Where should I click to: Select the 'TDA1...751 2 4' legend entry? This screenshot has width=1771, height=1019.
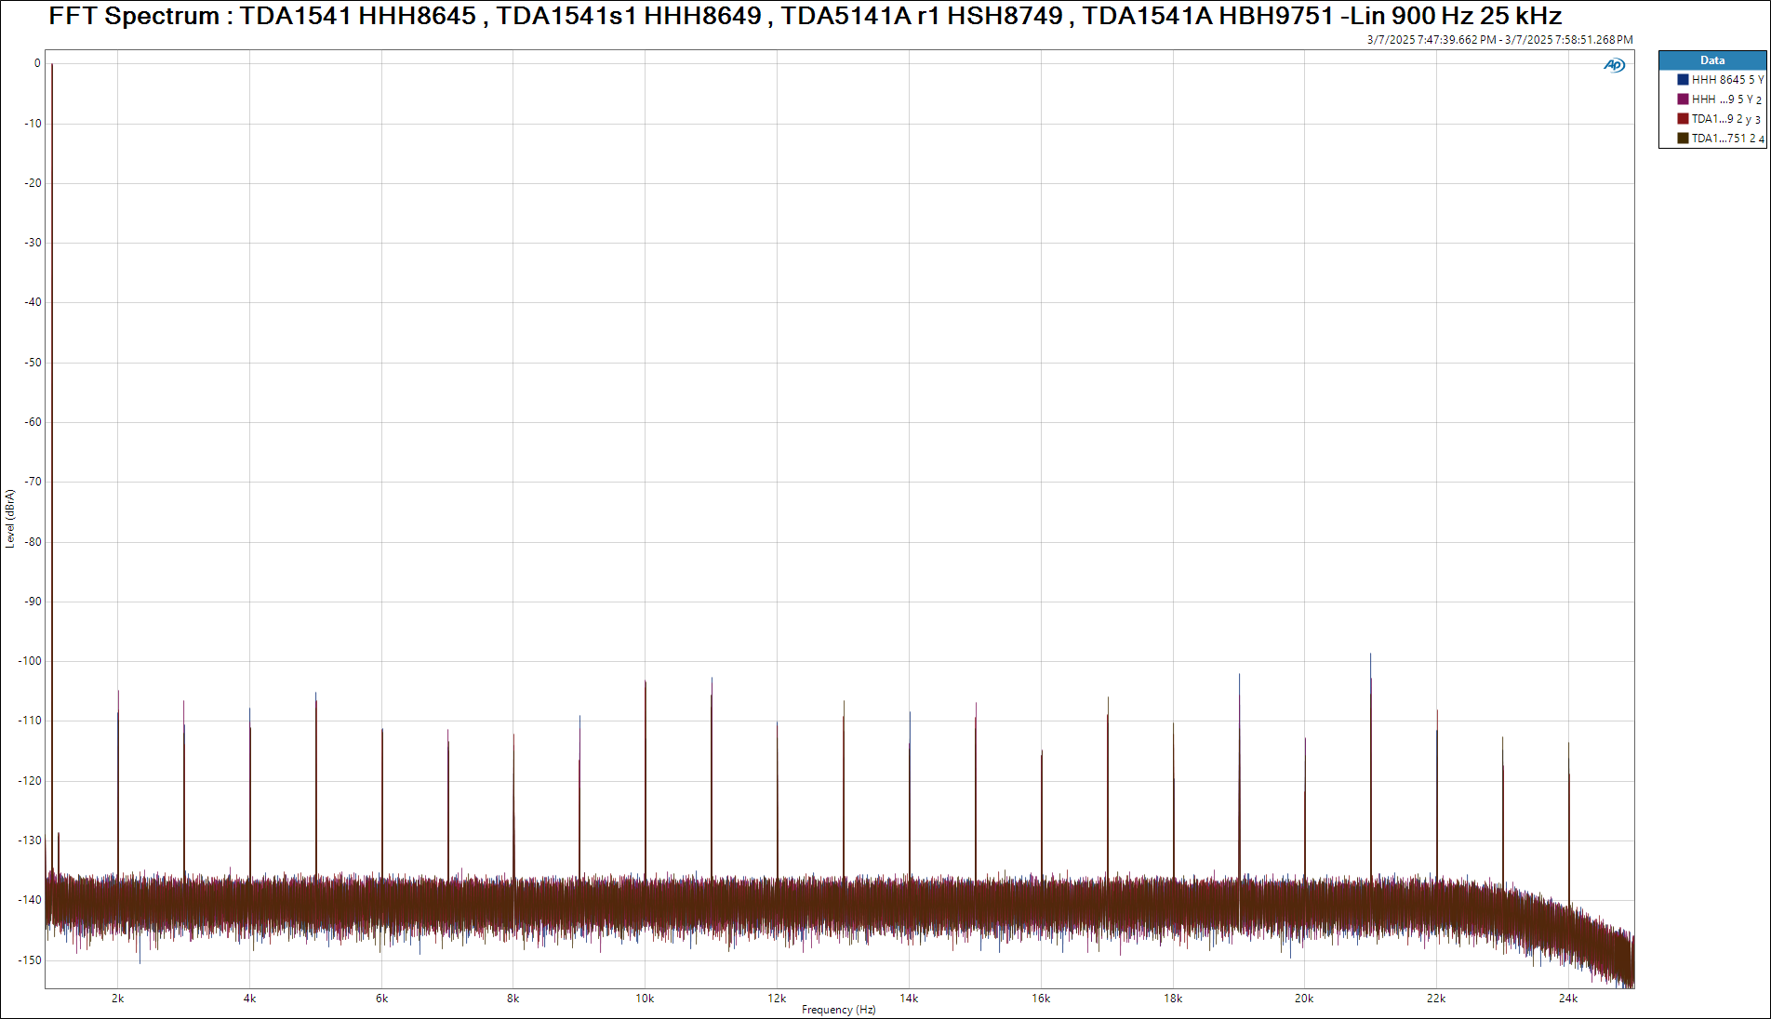(1726, 139)
